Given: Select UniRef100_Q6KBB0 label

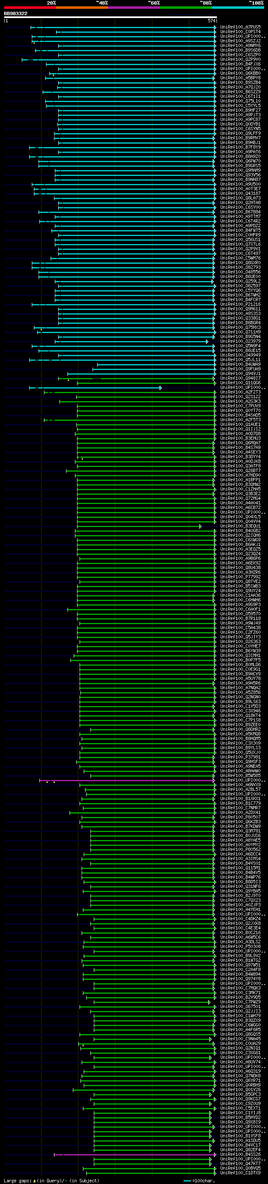Looking at the screenshot, I should click(x=240, y=73).
